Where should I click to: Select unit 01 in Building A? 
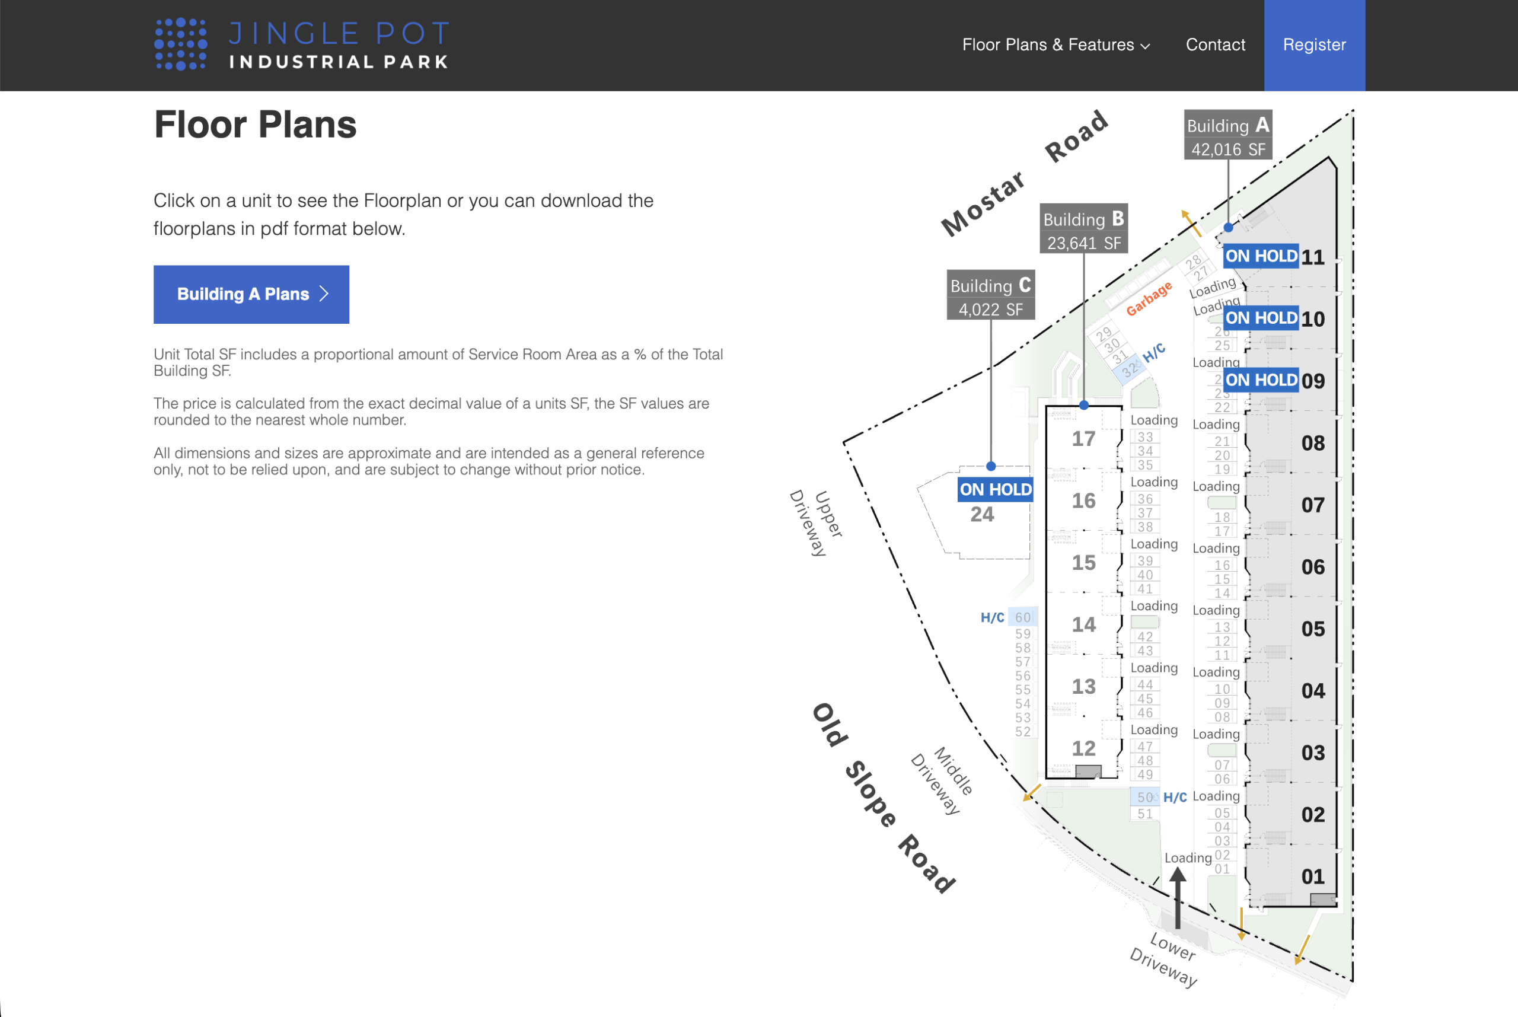[1313, 876]
